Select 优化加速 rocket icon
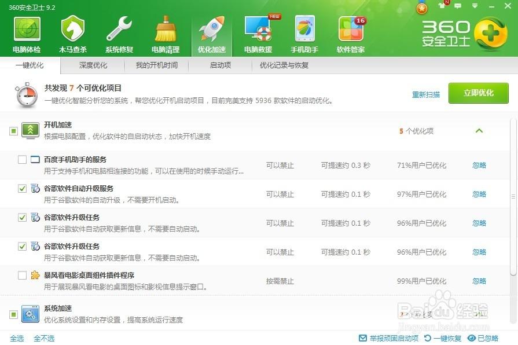The width and height of the screenshot is (518, 345). click(x=212, y=29)
